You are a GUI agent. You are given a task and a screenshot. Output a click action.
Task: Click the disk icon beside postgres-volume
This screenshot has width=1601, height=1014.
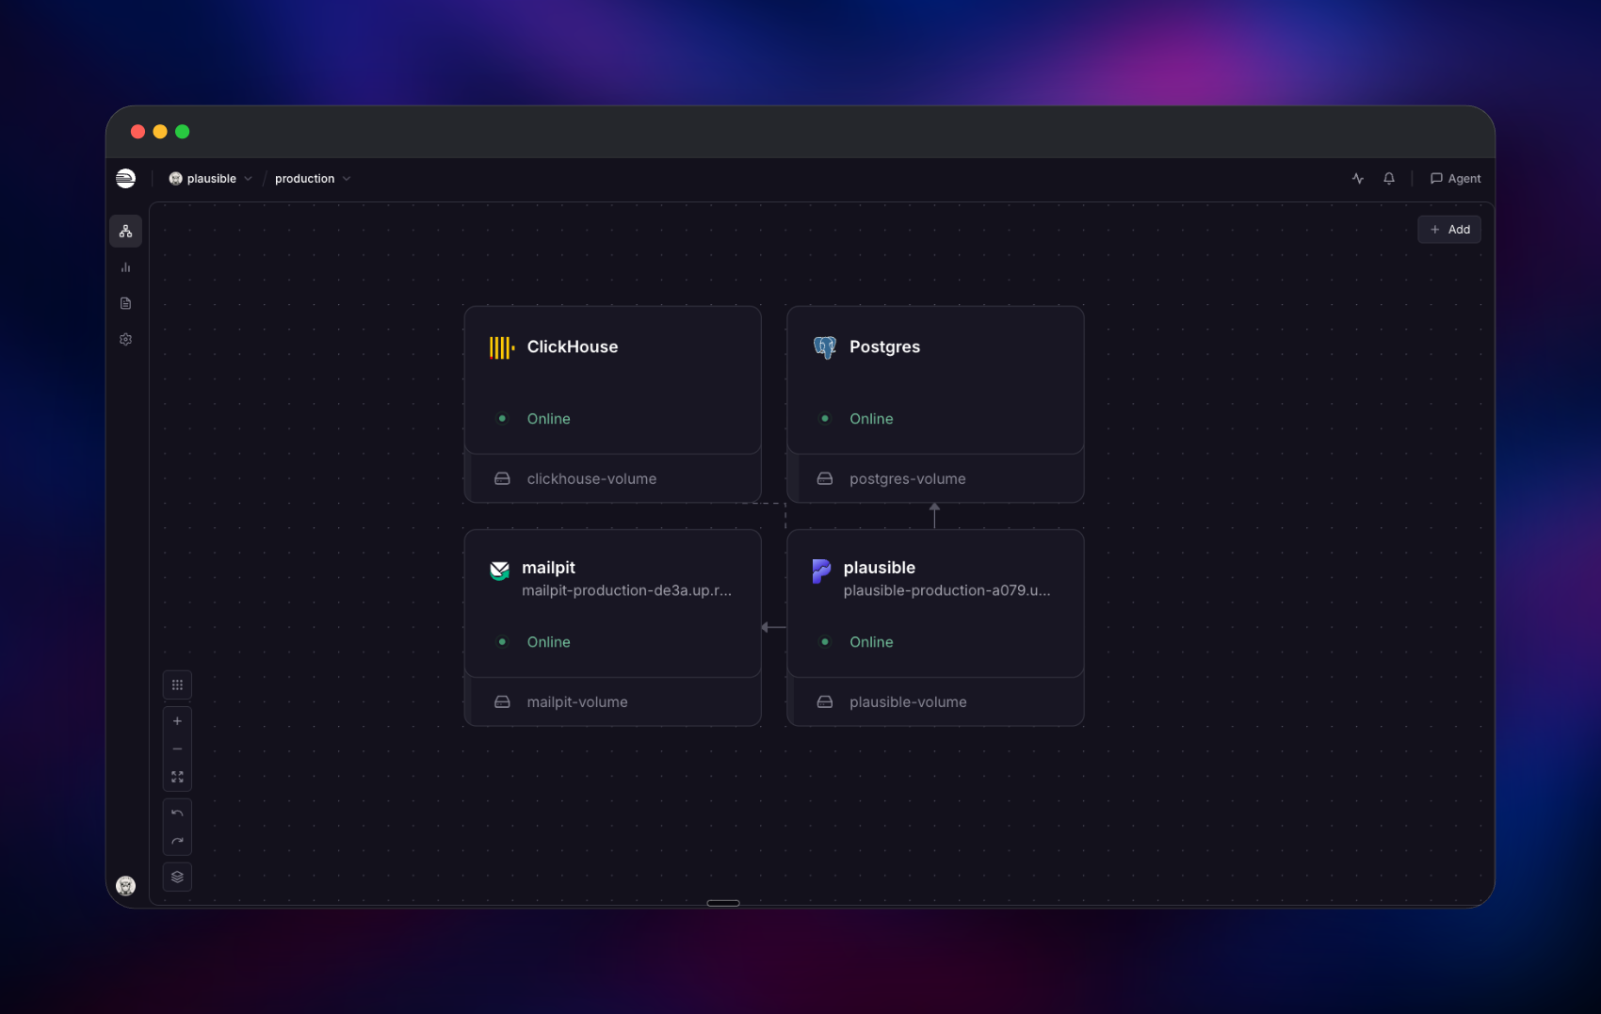click(825, 479)
